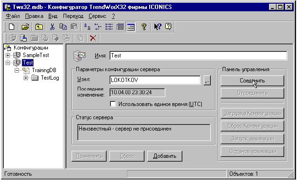
Task: Collapse the Test tree node
Action: coord(8,63)
